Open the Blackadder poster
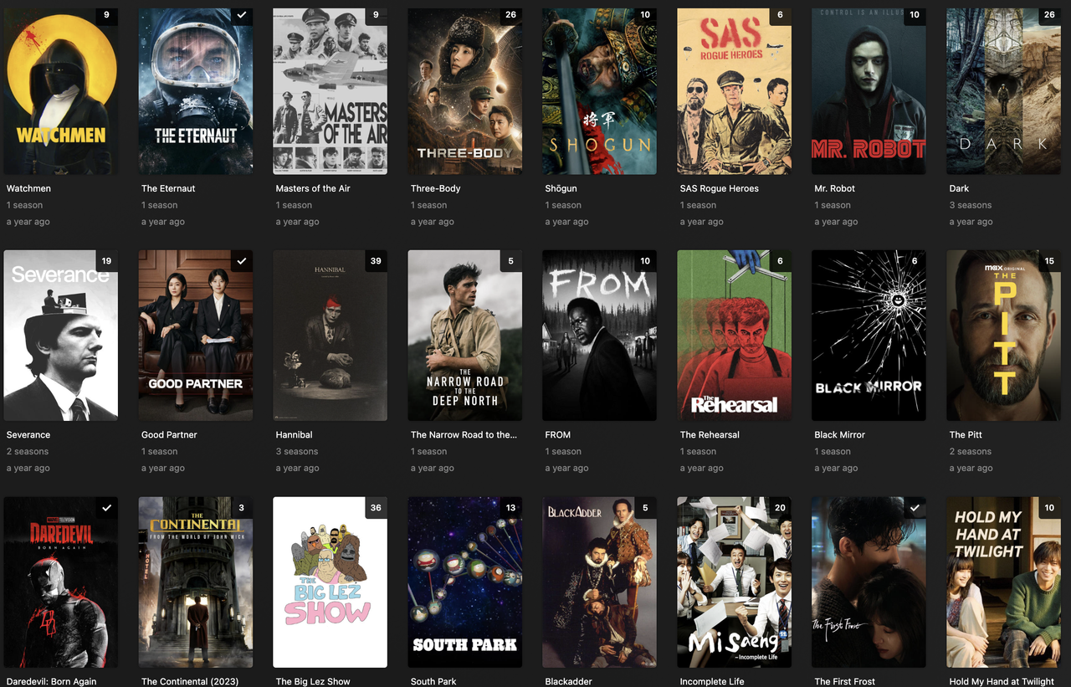 [x=600, y=582]
